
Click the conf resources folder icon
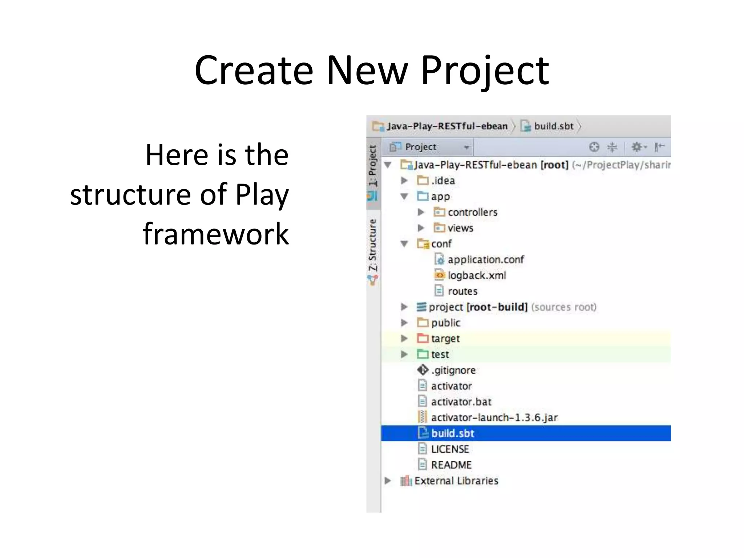pos(423,243)
